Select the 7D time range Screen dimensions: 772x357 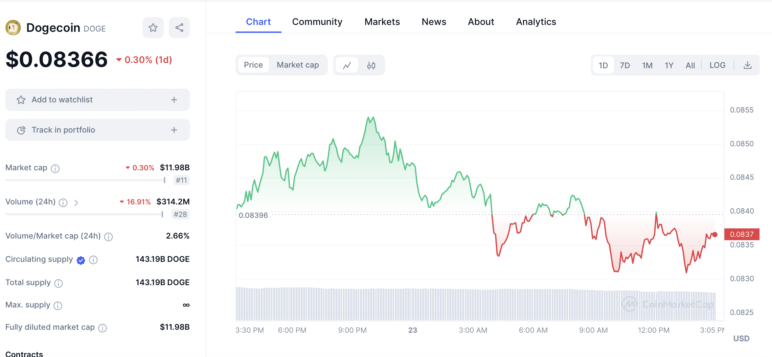[624, 65]
